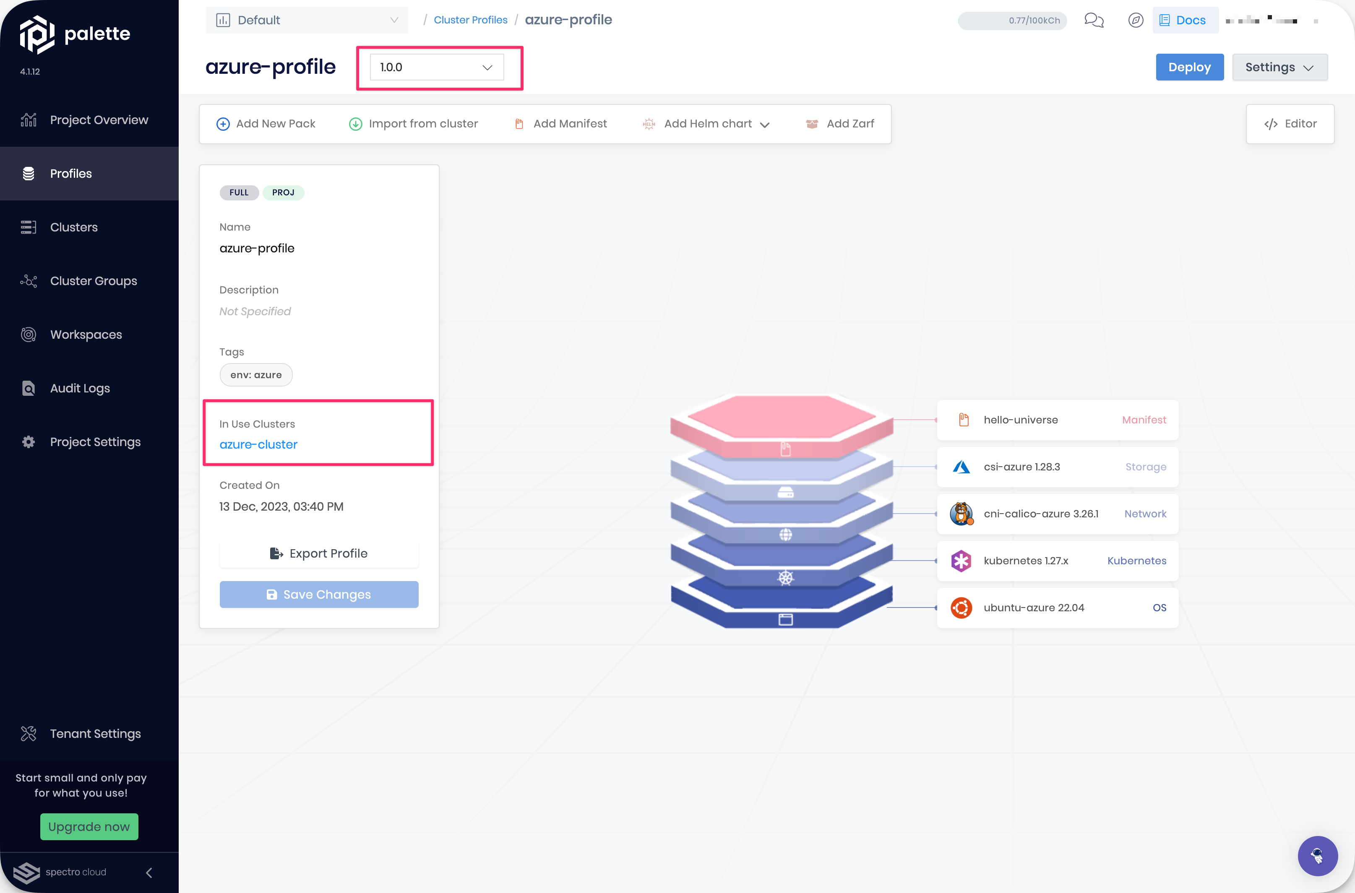1355x893 pixels.
Task: Click the Cluster Groups nodes icon
Action: (29, 281)
